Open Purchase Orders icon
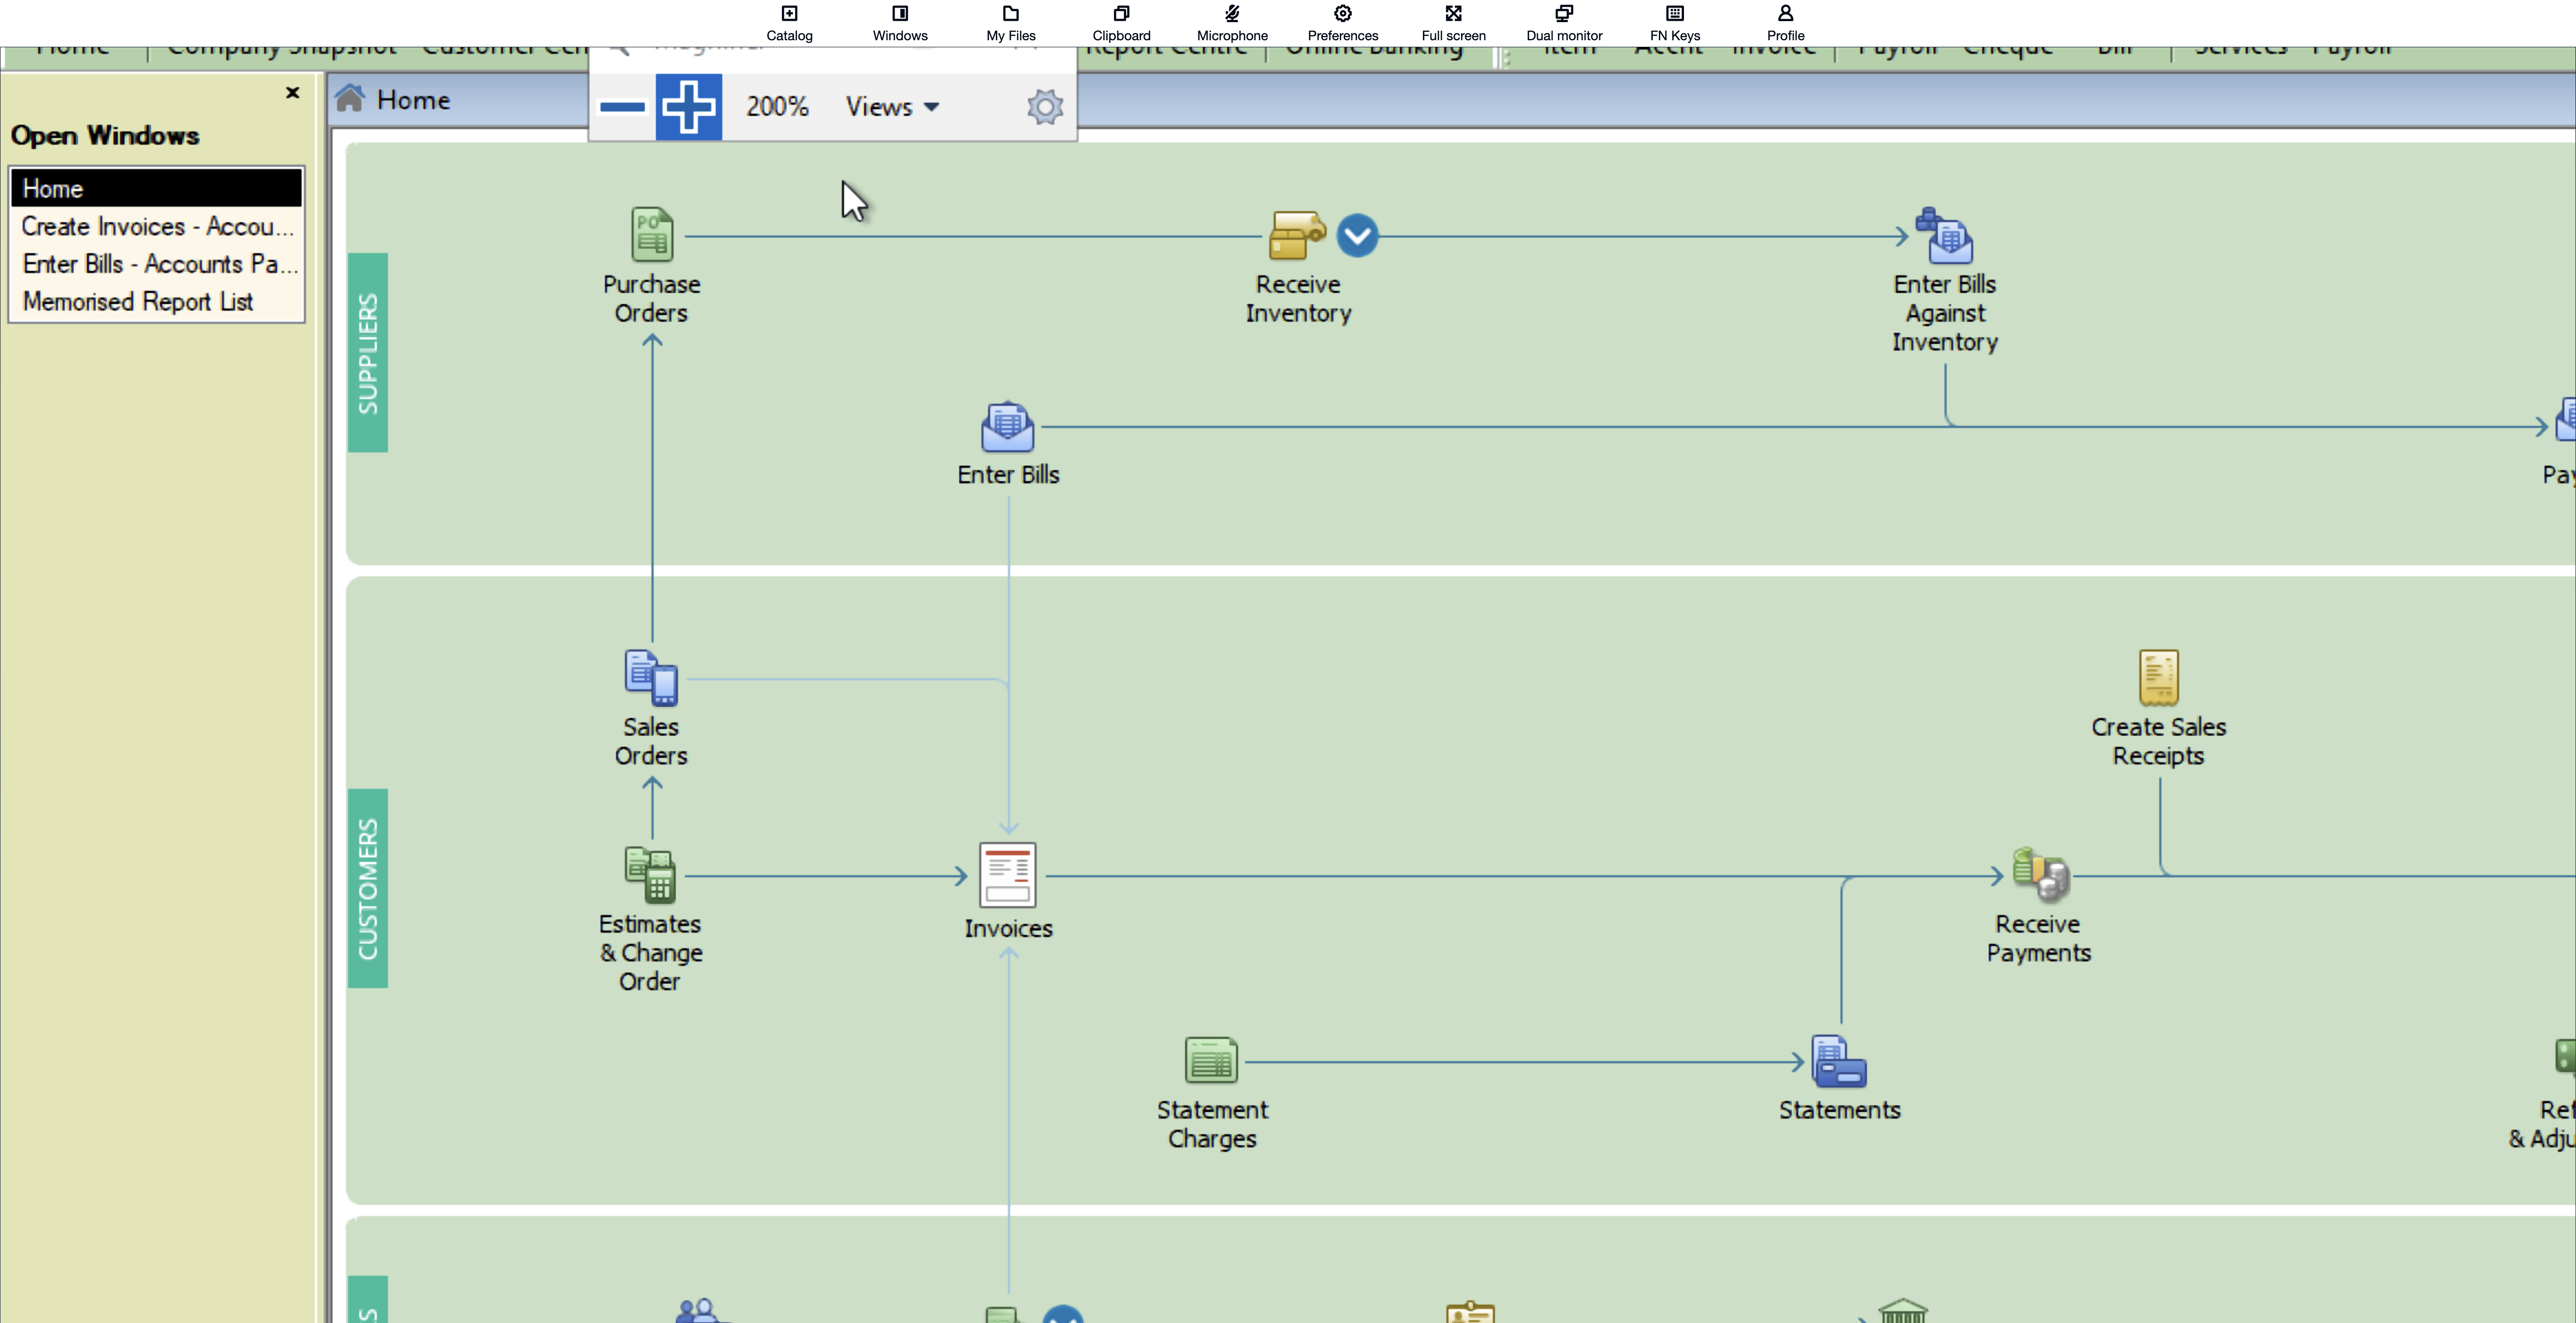 point(652,235)
